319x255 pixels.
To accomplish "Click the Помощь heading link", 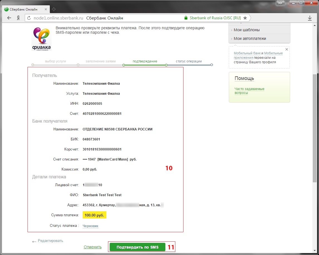I will pyautogui.click(x=244, y=78).
